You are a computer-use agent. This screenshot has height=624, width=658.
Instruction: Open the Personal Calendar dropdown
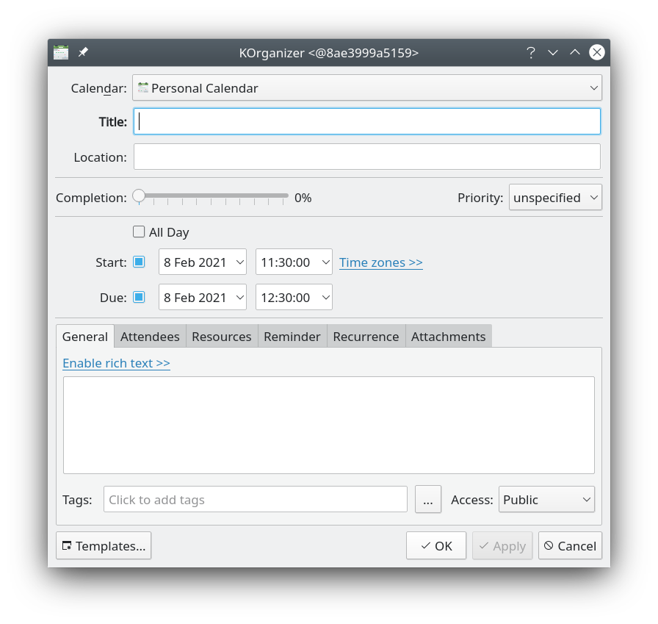click(366, 88)
